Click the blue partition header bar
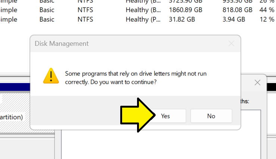This screenshot has height=159, width=276. [15, 88]
